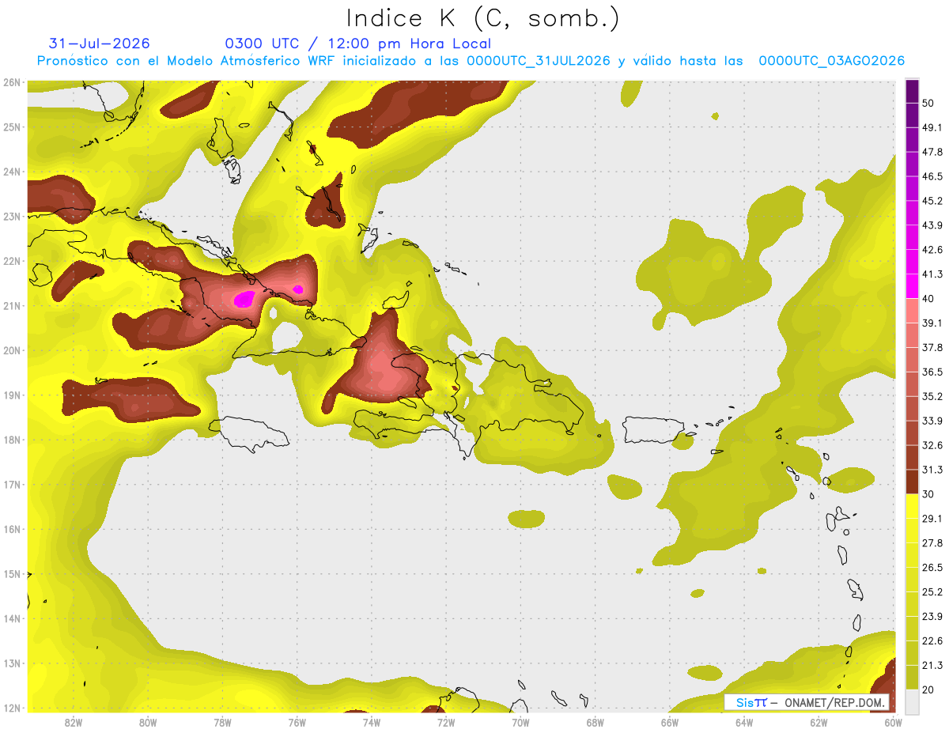This screenshot has height=733, width=949.
Task: Click the colorbar label "20"
Action: coord(928,690)
